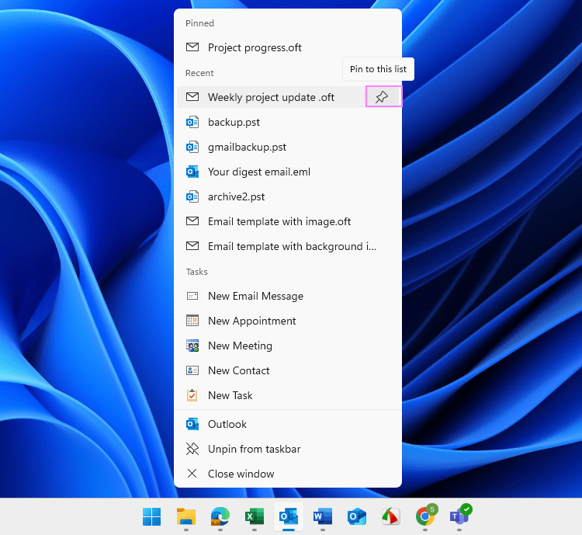Open archive2.pst recent item
The width and height of the screenshot is (582, 535).
pos(288,197)
